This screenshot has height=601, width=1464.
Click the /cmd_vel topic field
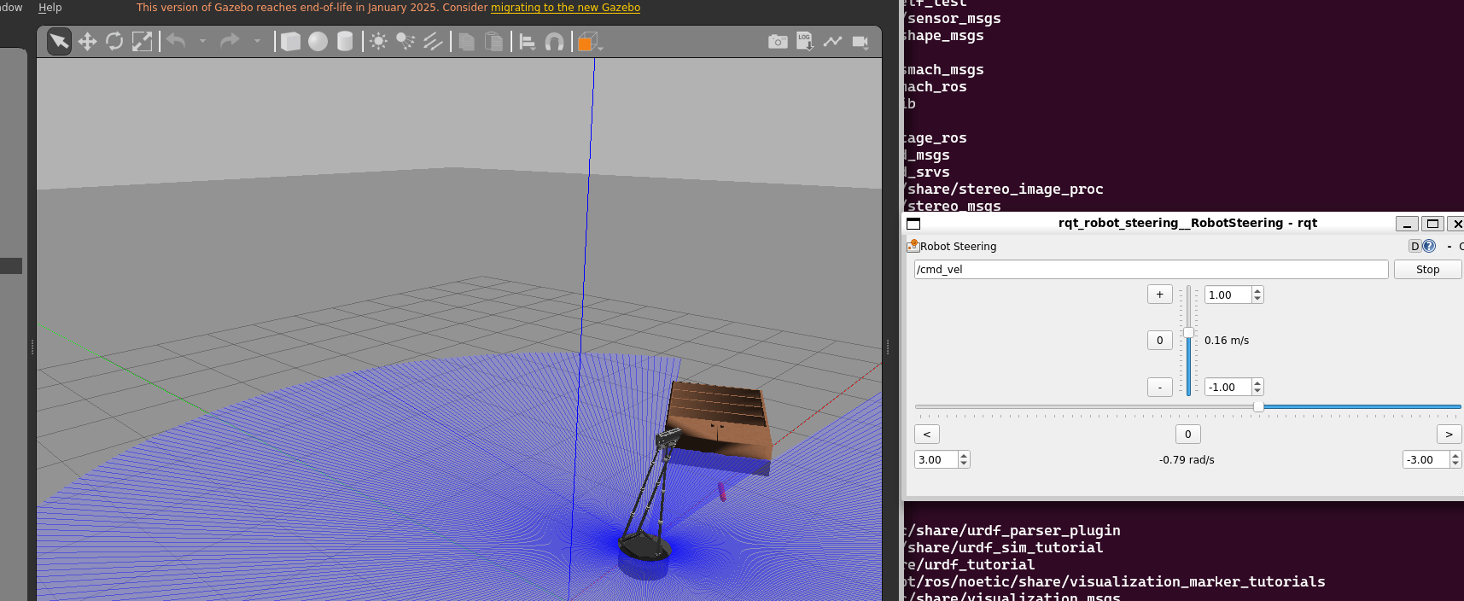coord(1151,269)
